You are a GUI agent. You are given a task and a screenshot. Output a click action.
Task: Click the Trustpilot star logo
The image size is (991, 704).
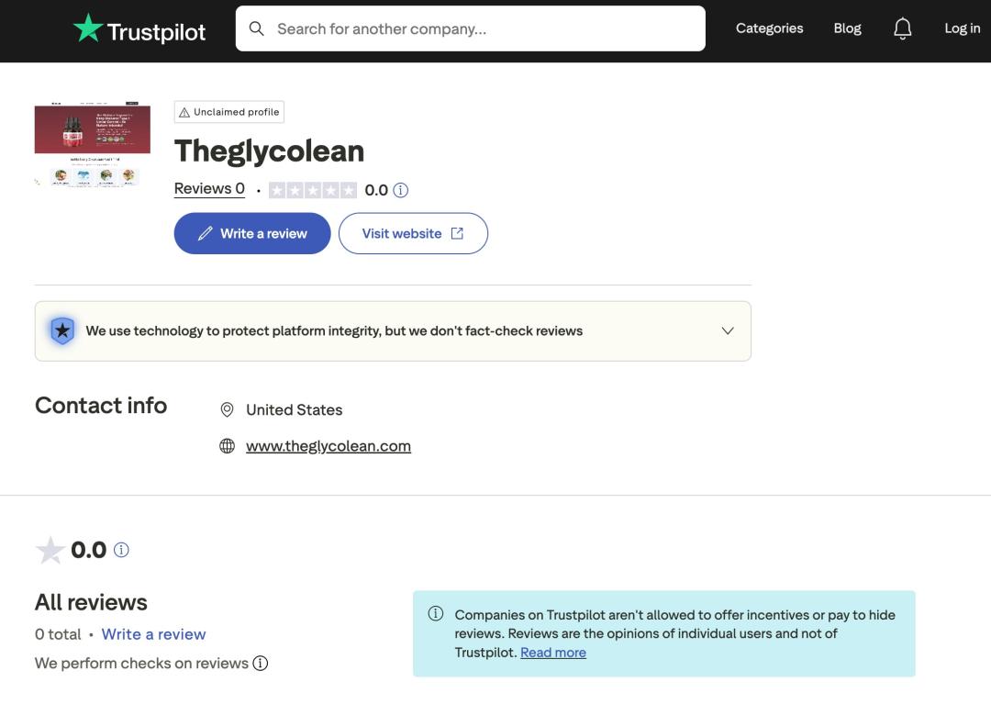click(x=88, y=28)
